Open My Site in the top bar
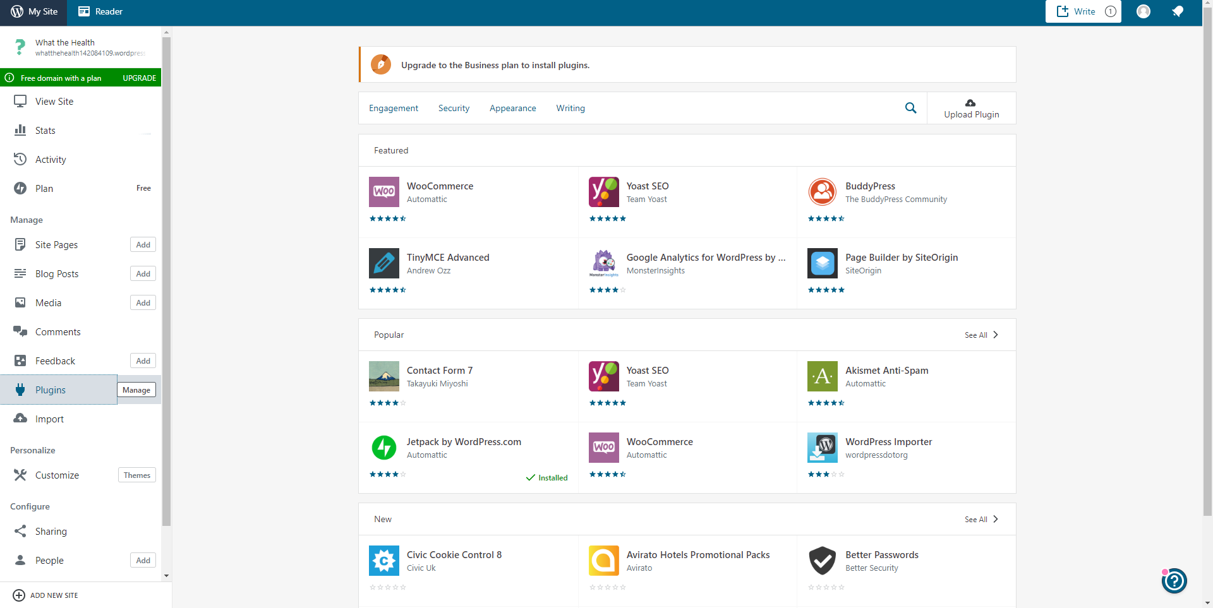1213x608 pixels. pos(34,11)
